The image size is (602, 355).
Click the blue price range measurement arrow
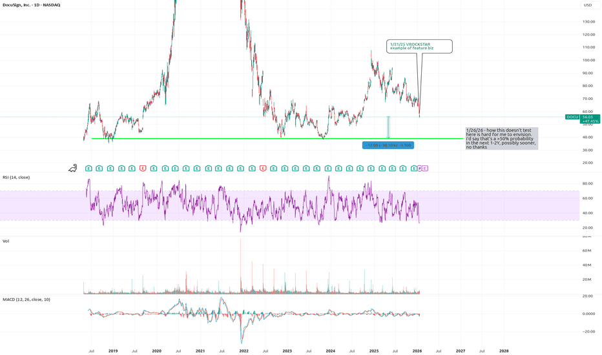coord(388,127)
